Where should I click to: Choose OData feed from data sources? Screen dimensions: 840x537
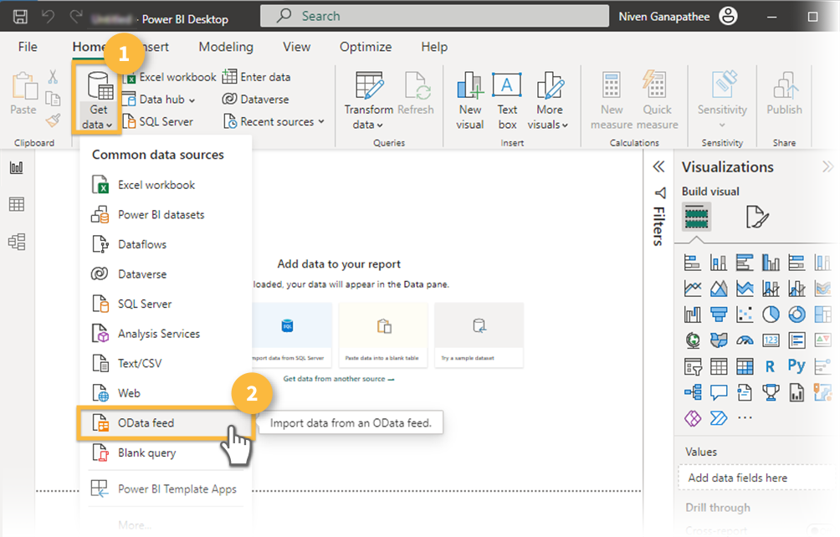click(164, 423)
